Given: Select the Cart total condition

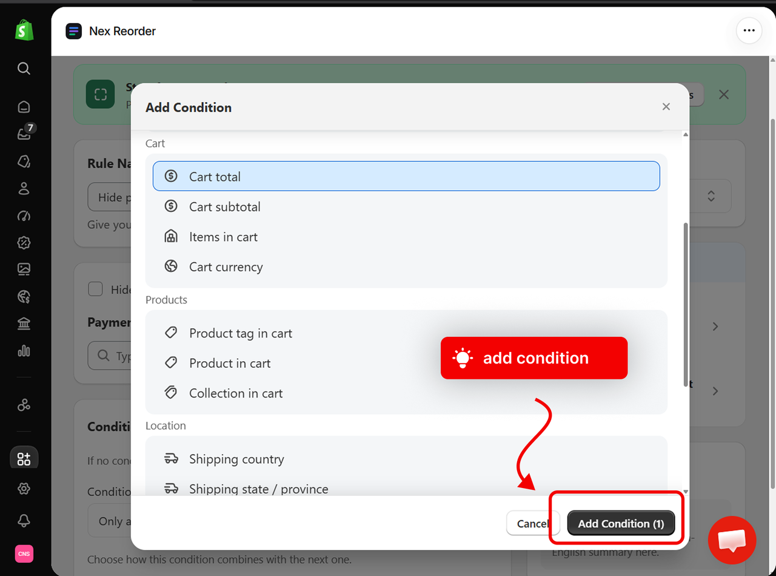Looking at the screenshot, I should [x=406, y=176].
